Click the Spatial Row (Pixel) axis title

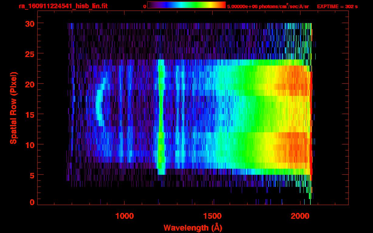pos(14,108)
